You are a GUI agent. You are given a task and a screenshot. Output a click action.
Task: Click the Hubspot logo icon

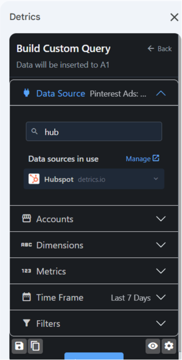34,179
